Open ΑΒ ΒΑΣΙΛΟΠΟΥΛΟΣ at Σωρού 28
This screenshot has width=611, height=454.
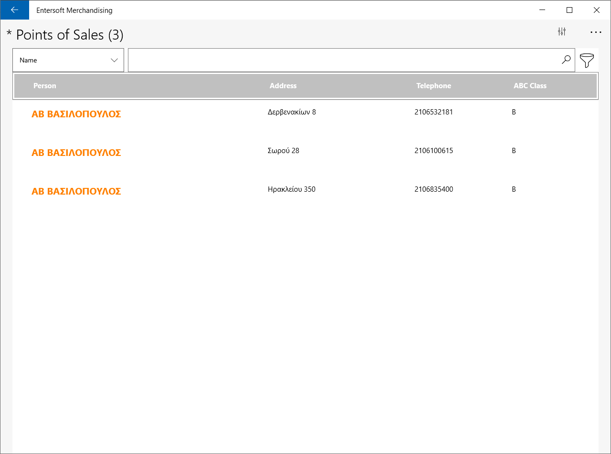click(76, 153)
